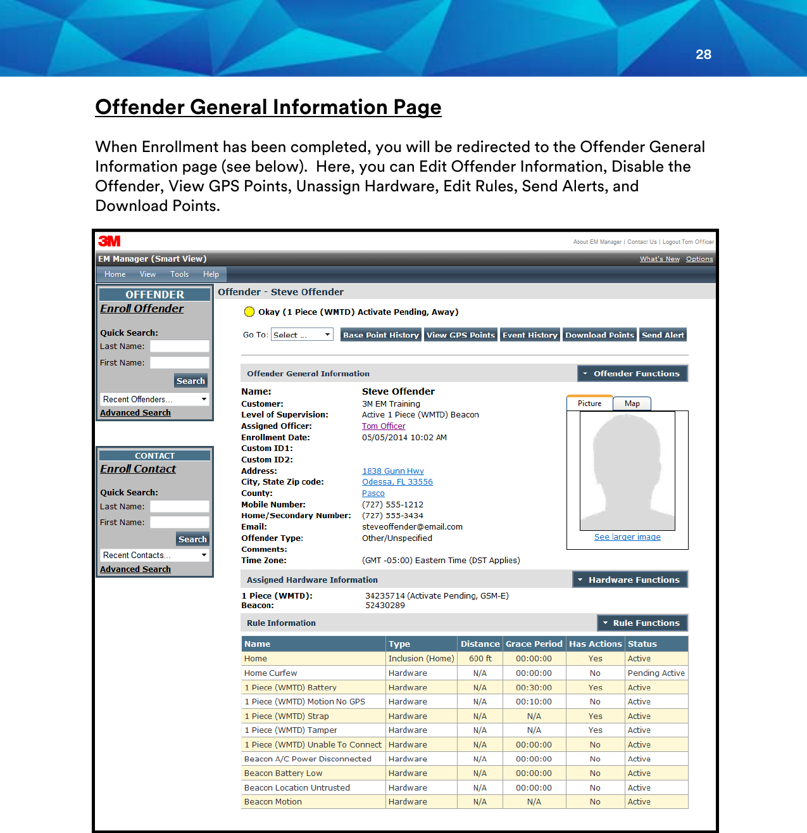807x833 pixels.
Task: Click the 3M logo
Action: [109, 241]
